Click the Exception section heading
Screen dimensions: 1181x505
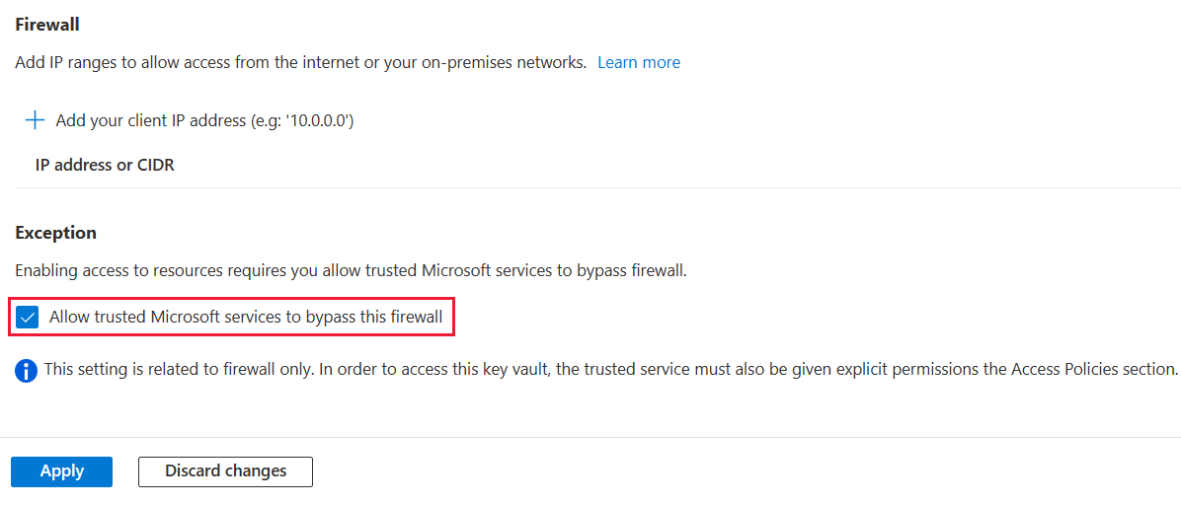tap(55, 233)
